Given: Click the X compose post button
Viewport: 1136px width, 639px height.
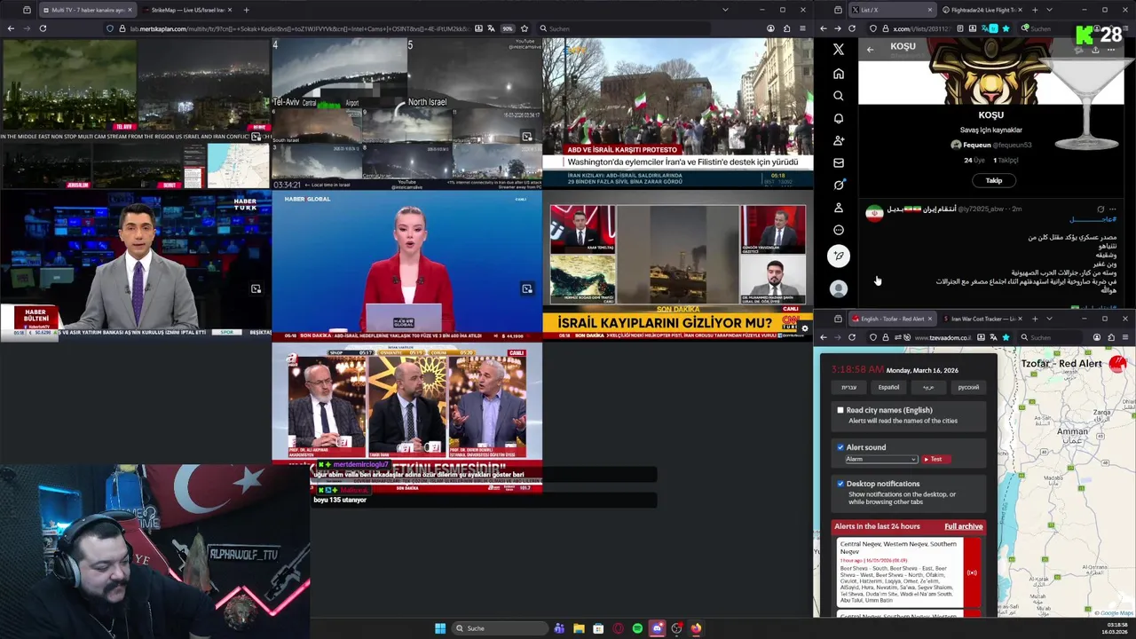Looking at the screenshot, I should click(x=839, y=256).
